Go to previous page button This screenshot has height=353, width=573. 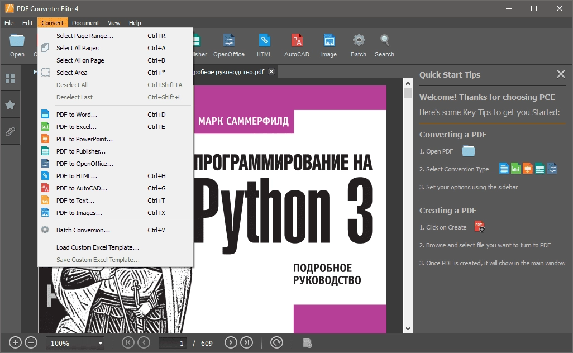[x=144, y=342]
